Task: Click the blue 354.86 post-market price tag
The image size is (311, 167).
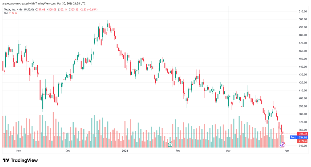Action: pyautogui.click(x=303, y=137)
